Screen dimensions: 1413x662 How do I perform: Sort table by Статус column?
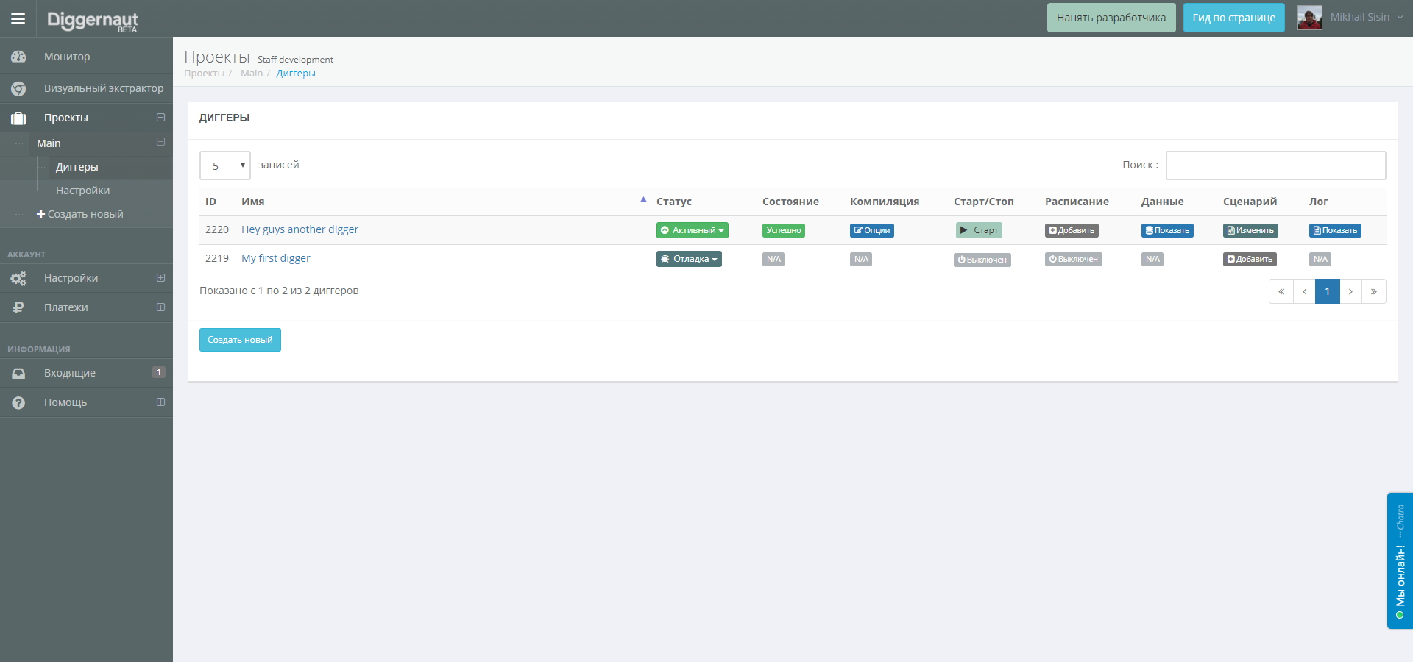point(674,202)
